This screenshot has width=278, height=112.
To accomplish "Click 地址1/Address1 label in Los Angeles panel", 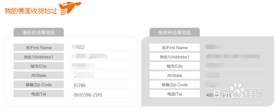I will [39, 57].
